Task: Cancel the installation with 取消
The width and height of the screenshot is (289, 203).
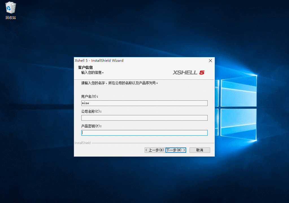Action: click(x=200, y=150)
